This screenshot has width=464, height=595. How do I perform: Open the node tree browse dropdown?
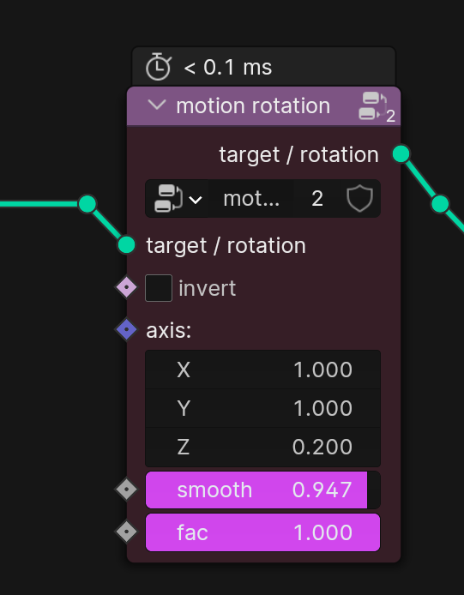click(178, 198)
